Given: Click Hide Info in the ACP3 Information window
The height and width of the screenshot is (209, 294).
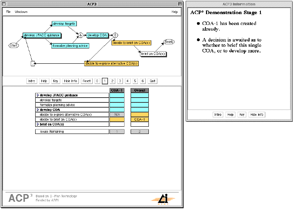Looking at the screenshot, I should [256, 115].
